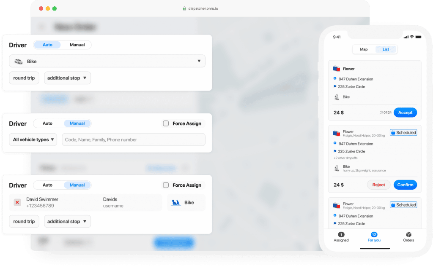This screenshot has width=433, height=271.
Task: Switch to the Map tab on the phone
Action: pos(363,49)
